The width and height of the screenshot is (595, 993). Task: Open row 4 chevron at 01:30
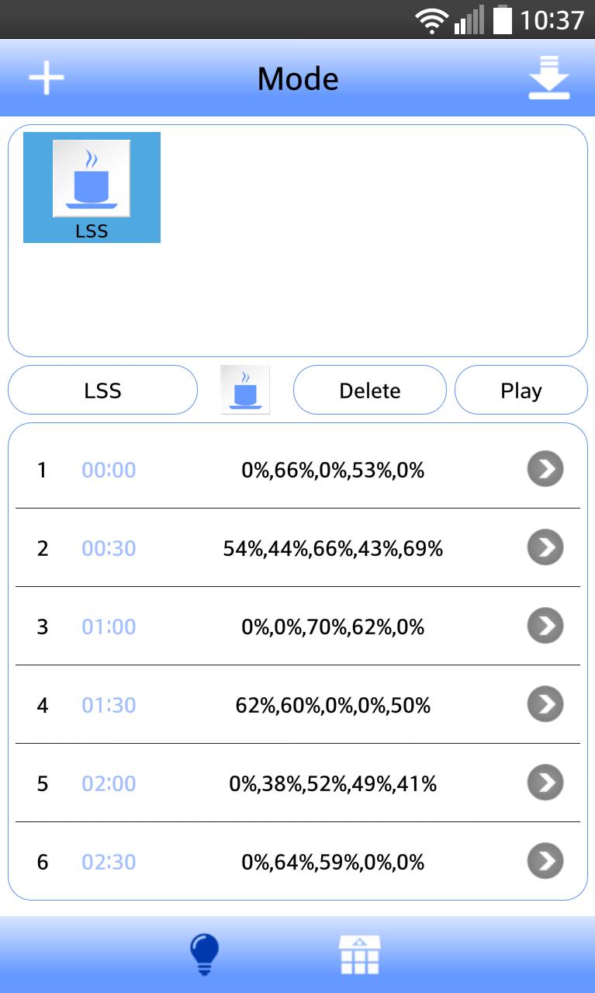(x=545, y=704)
